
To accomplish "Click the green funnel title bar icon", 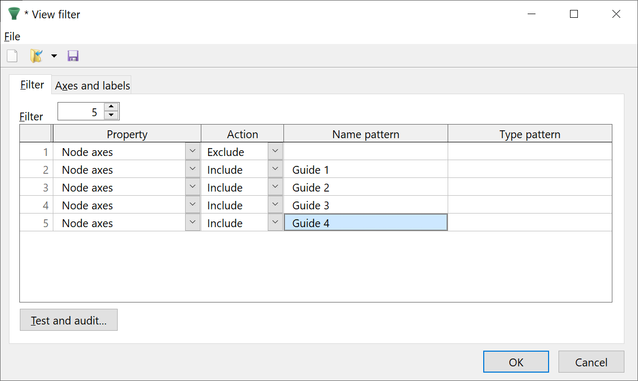I will pos(14,14).
